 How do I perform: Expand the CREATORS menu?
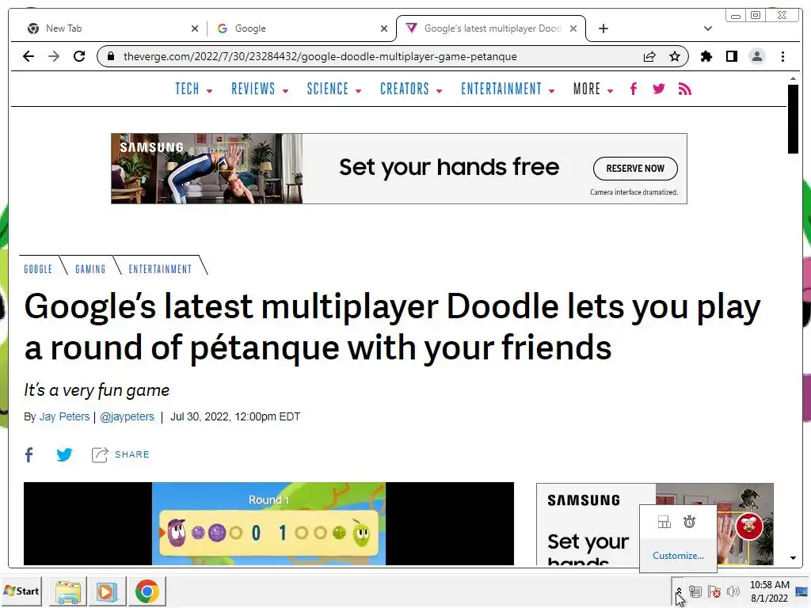click(x=411, y=89)
